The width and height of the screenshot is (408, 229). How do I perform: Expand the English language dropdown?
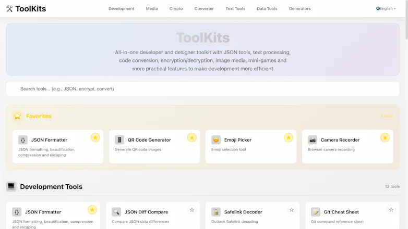pos(386,8)
